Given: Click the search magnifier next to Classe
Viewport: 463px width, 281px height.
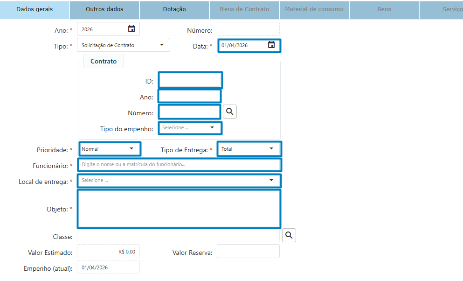Looking at the screenshot, I should [289, 235].
